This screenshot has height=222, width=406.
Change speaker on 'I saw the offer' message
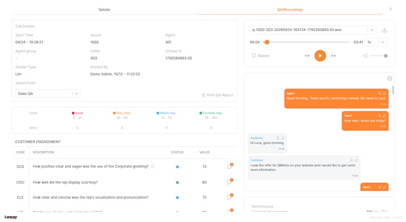(351, 160)
